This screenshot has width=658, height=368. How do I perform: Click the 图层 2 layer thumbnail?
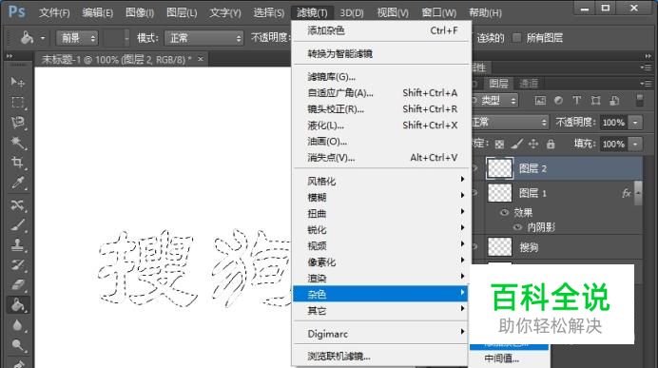[499, 168]
